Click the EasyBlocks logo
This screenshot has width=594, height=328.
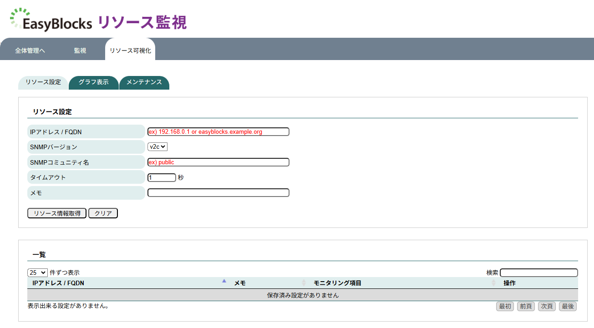(51, 20)
